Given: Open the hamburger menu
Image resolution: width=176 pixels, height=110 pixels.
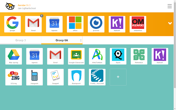Looking at the screenshot, I should tap(170, 6).
